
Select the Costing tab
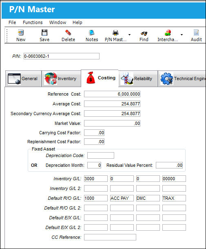click(x=100, y=78)
